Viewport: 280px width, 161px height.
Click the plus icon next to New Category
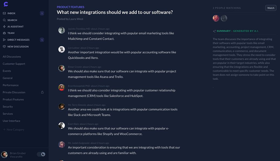point(4,130)
